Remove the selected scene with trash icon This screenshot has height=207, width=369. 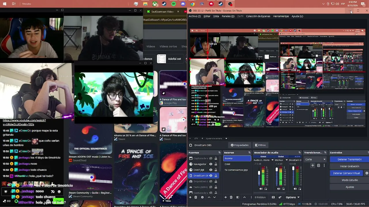click(231, 197)
